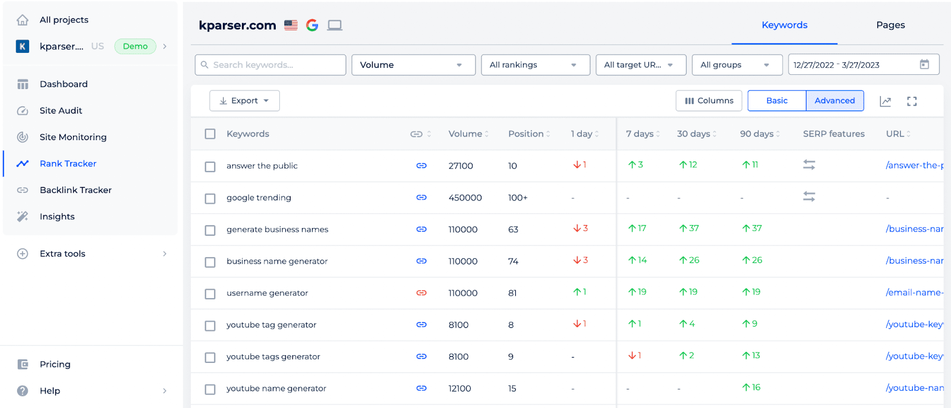Click the Help question mark icon
Image resolution: width=951 pixels, height=408 pixels.
tap(23, 391)
